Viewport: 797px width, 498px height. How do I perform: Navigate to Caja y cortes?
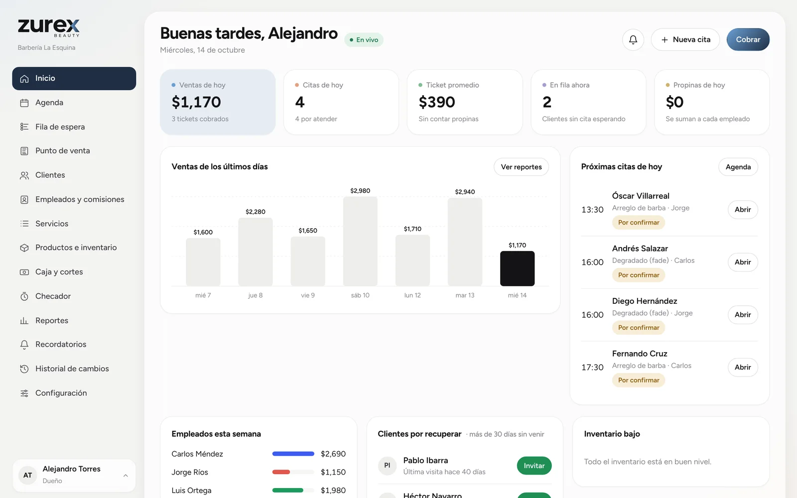click(x=74, y=272)
